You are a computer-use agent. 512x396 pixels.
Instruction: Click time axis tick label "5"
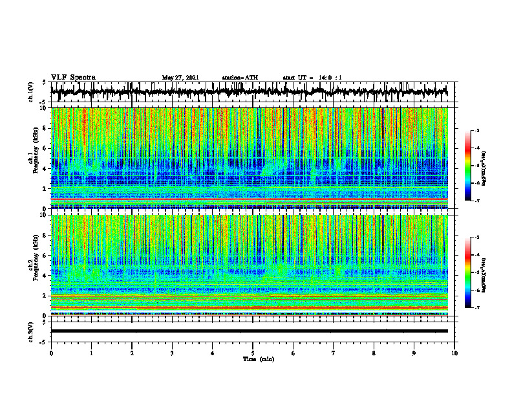click(x=253, y=353)
